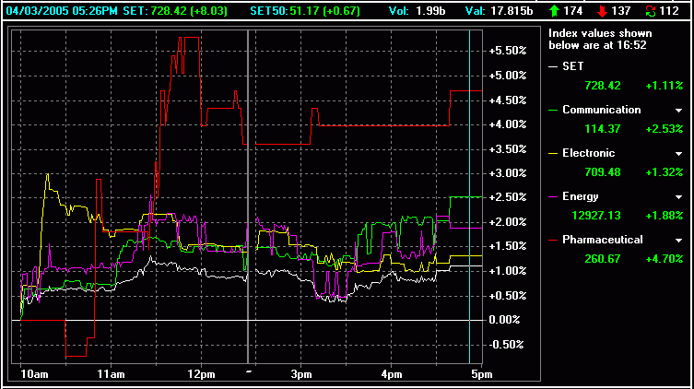Image resolution: width=694 pixels, height=389 pixels.
Task: Click the 4pm time axis label
Action: (392, 374)
